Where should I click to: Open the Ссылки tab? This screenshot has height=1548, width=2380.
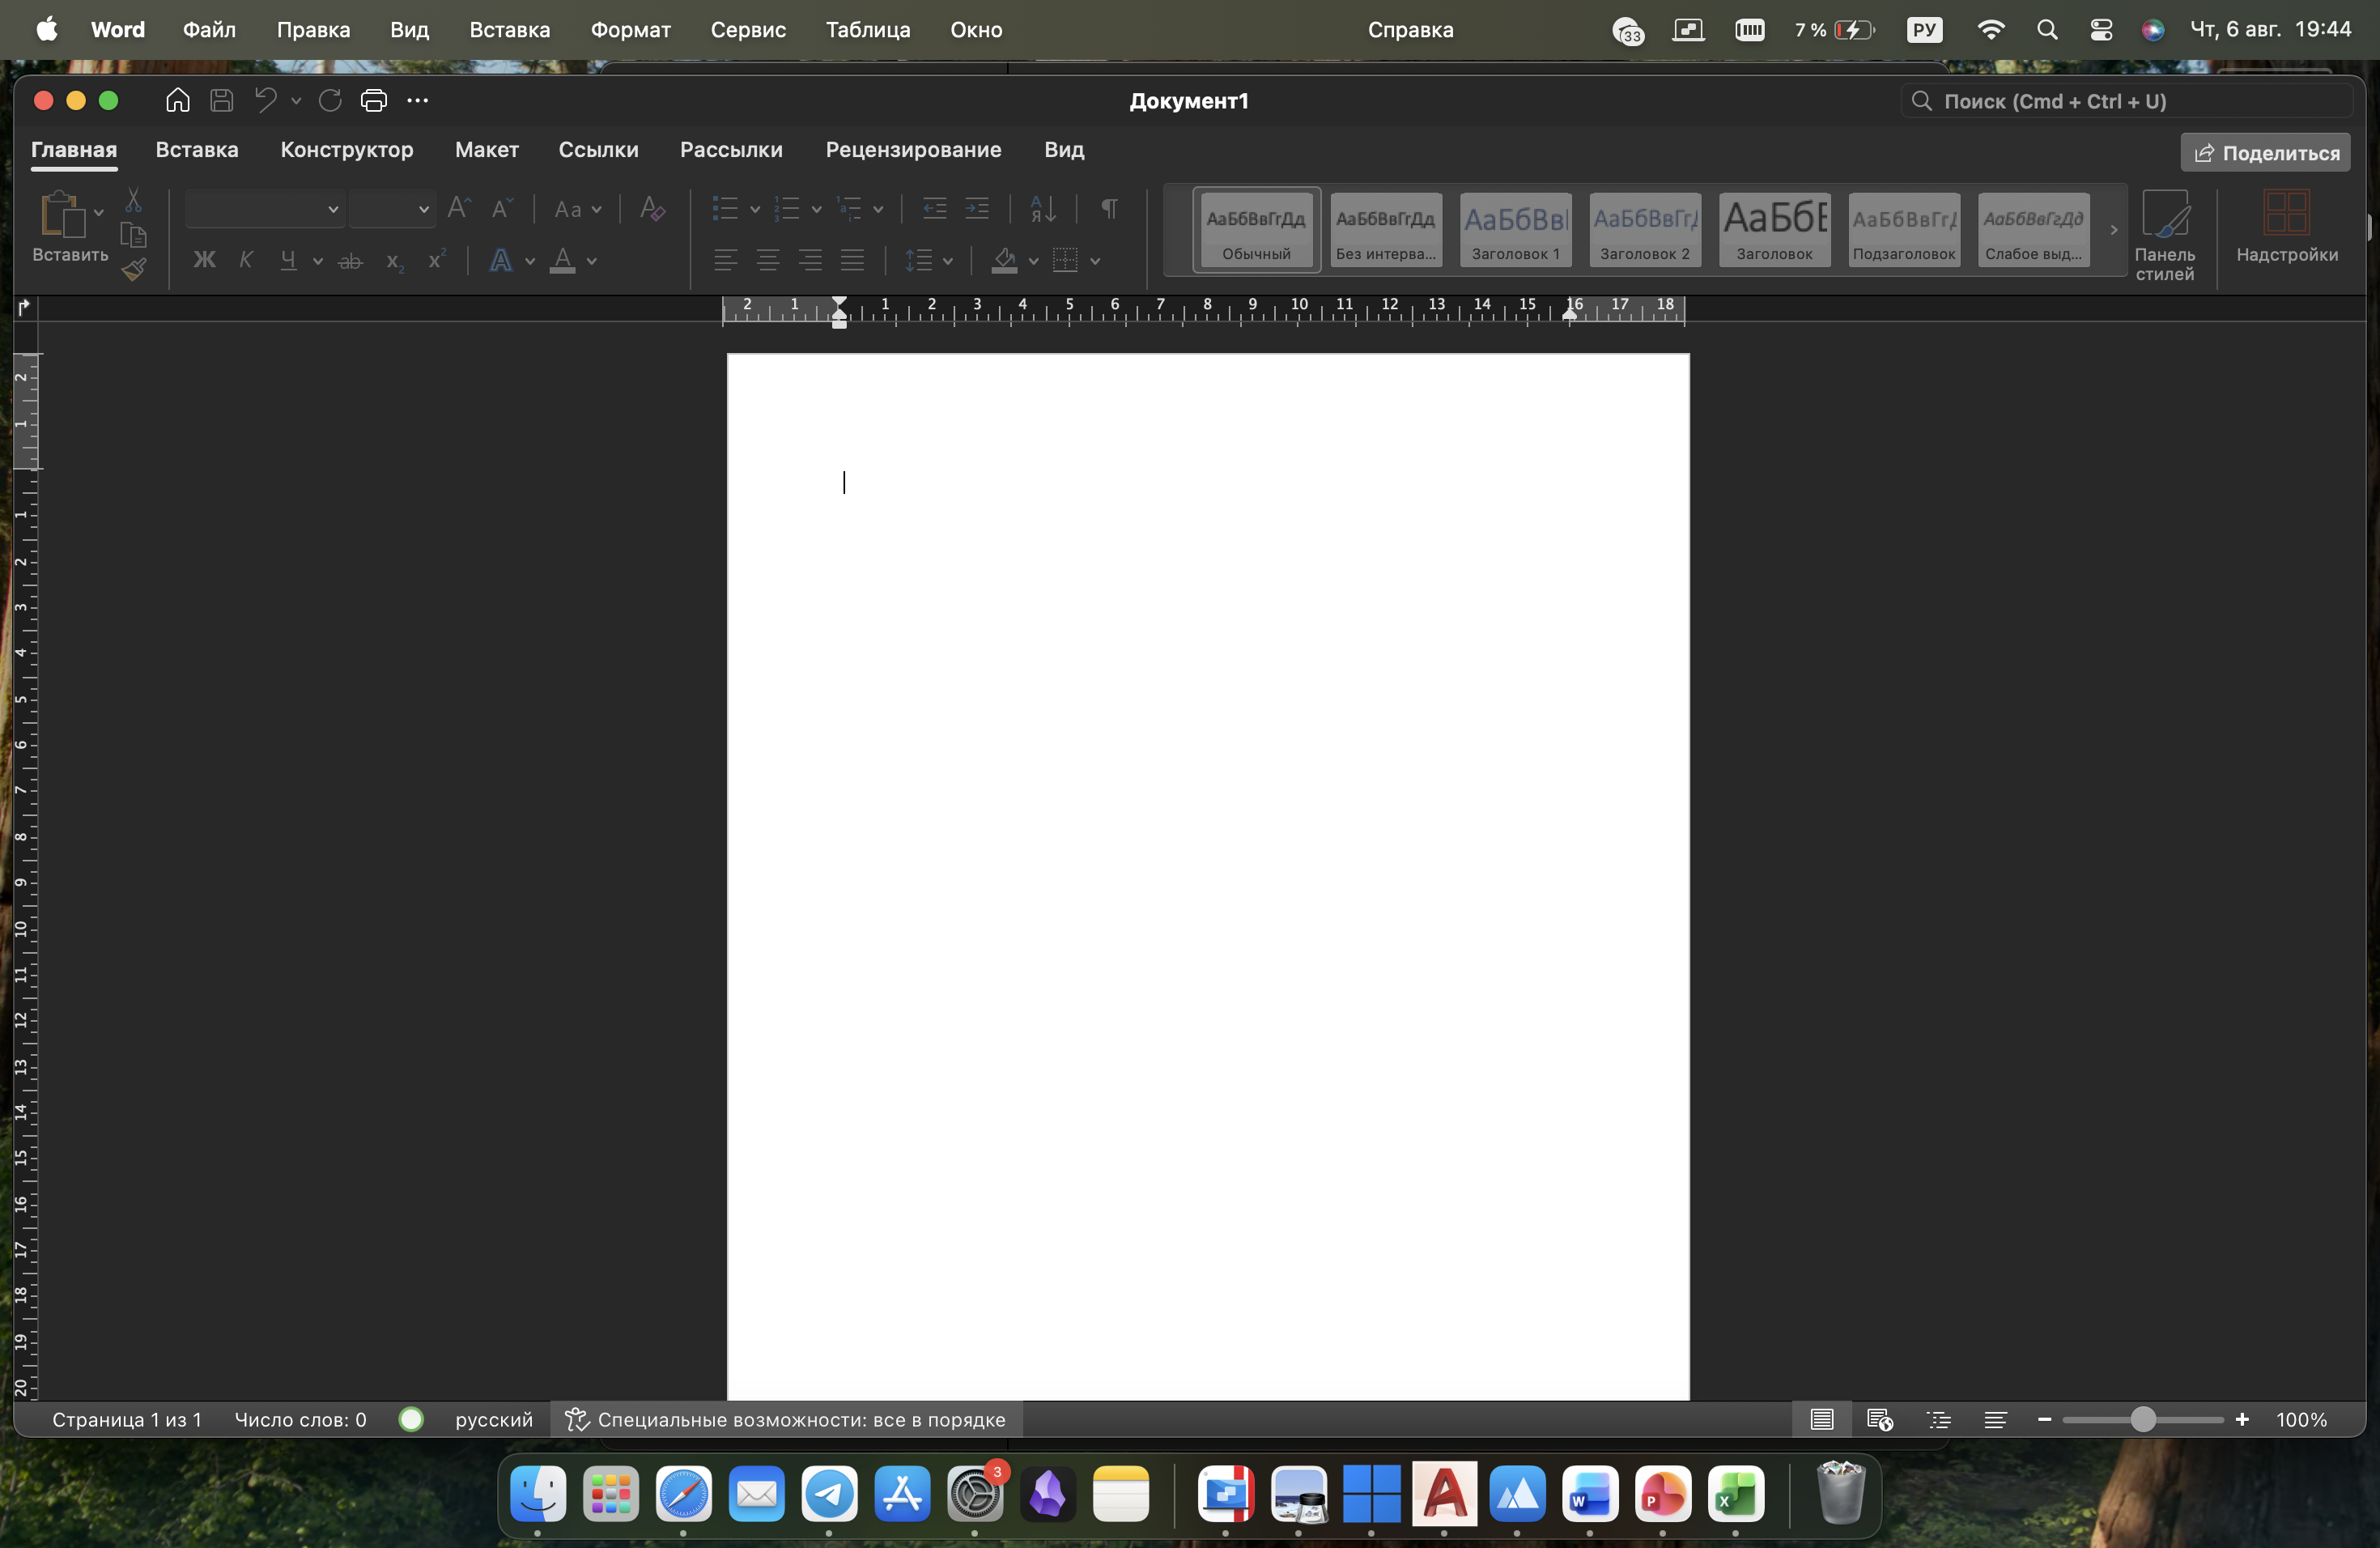[x=598, y=150]
